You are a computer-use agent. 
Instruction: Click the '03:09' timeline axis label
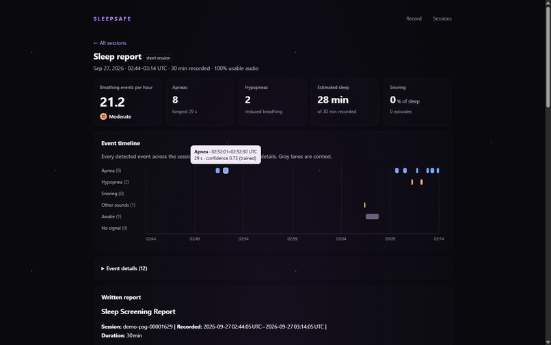tap(390, 239)
